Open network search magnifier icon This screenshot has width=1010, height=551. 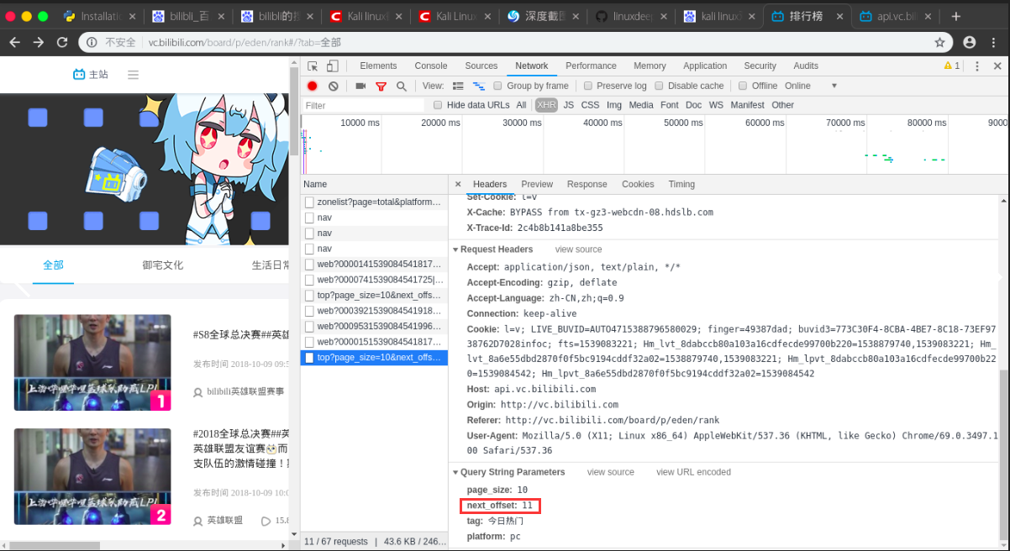[402, 86]
